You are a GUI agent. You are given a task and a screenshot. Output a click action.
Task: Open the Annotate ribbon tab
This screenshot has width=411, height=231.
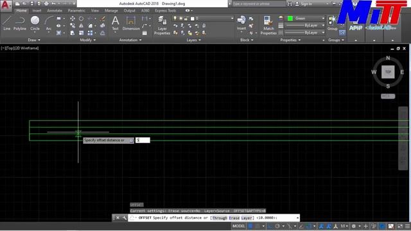pyautogui.click(x=55, y=10)
